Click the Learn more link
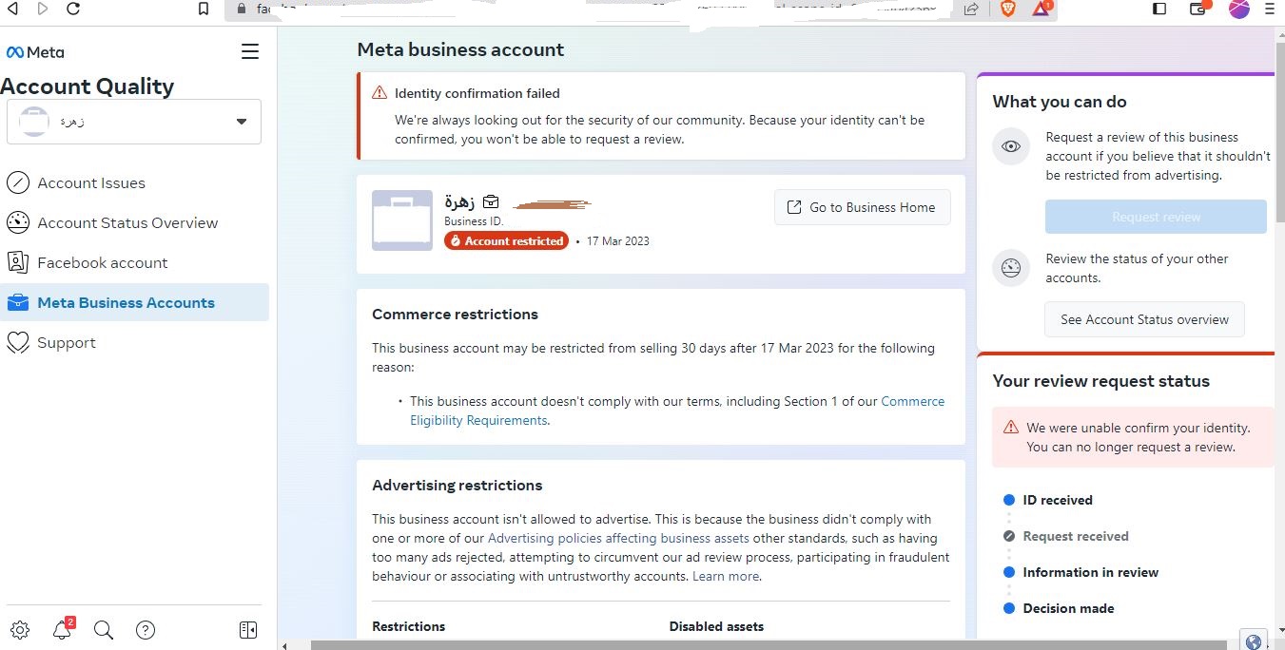Viewport: 1285px width, 650px height. pyautogui.click(x=726, y=576)
